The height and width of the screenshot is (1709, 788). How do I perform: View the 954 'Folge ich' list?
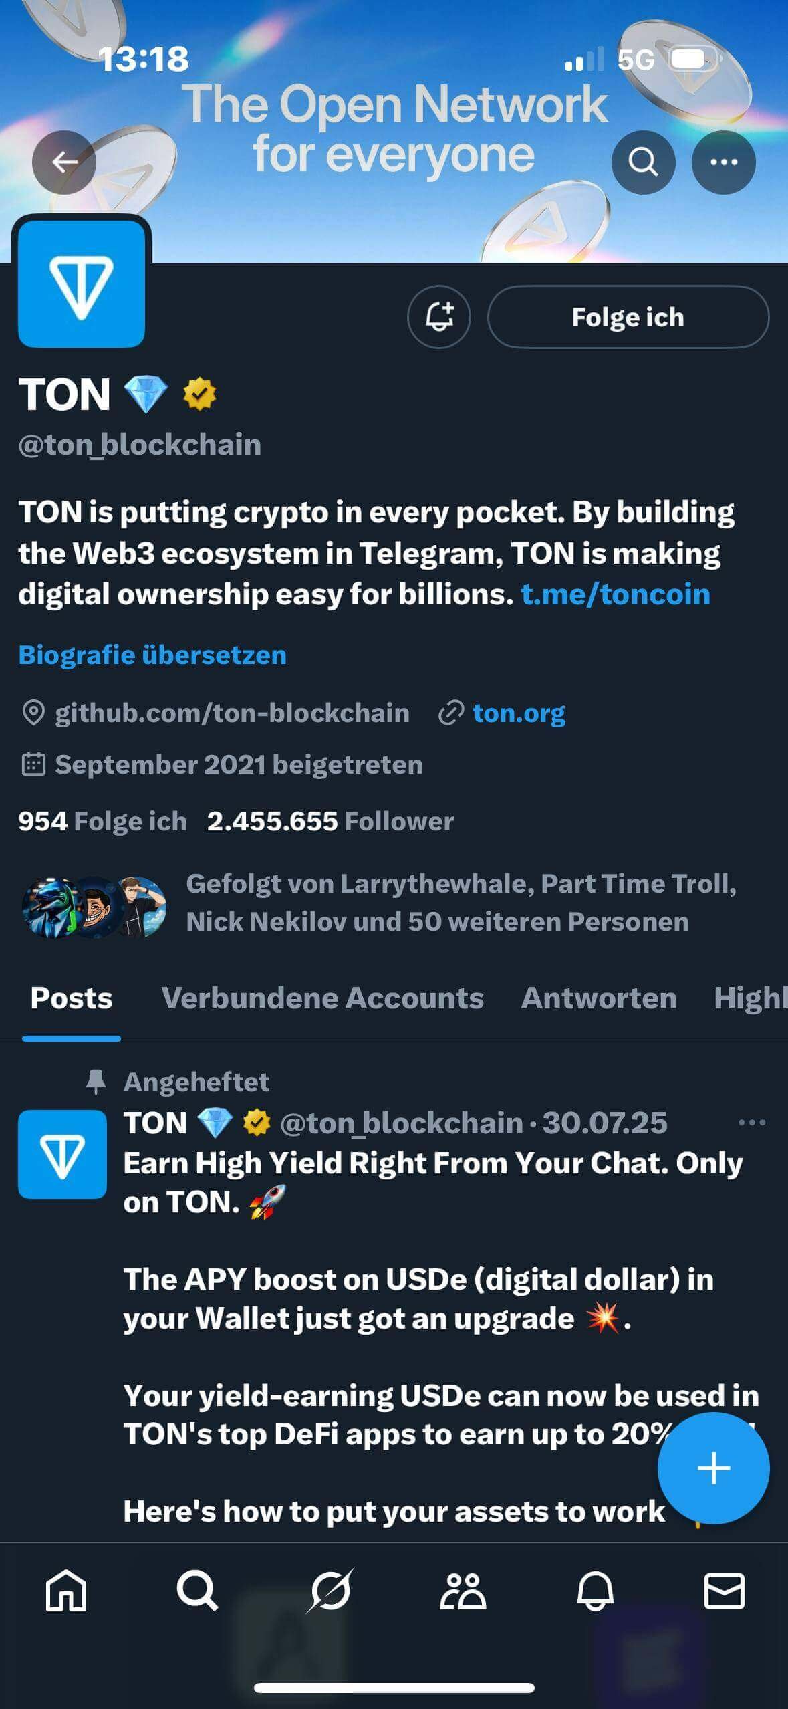tap(102, 821)
